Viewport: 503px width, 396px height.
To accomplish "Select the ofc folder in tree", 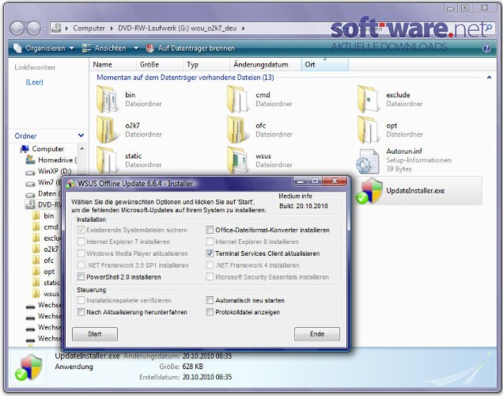I will [48, 261].
